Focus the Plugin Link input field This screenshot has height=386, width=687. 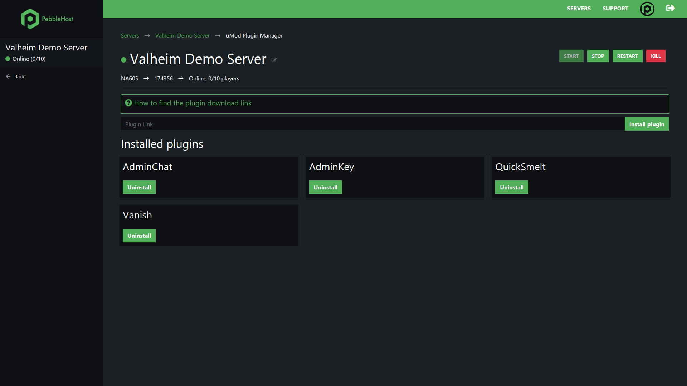click(372, 124)
